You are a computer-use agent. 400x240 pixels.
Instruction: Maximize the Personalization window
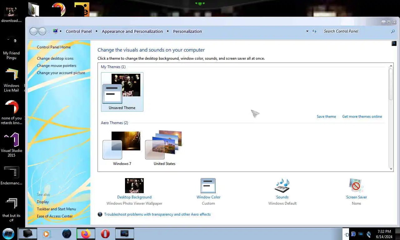click(389, 22)
